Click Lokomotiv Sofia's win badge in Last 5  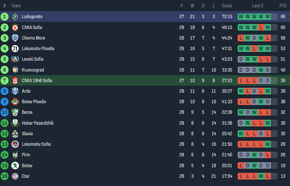tap(268, 144)
